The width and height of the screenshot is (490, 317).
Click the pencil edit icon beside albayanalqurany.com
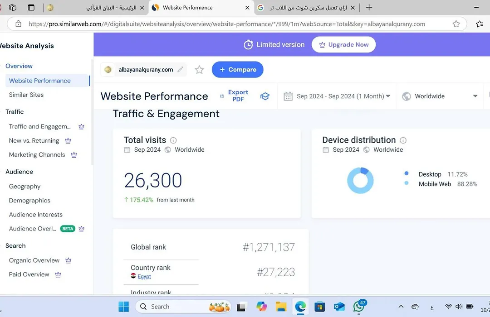(x=181, y=69)
